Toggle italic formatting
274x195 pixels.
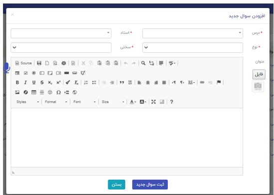tap(25, 82)
